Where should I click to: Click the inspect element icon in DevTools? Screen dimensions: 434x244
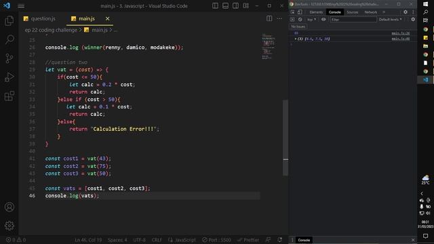[x=292, y=12]
